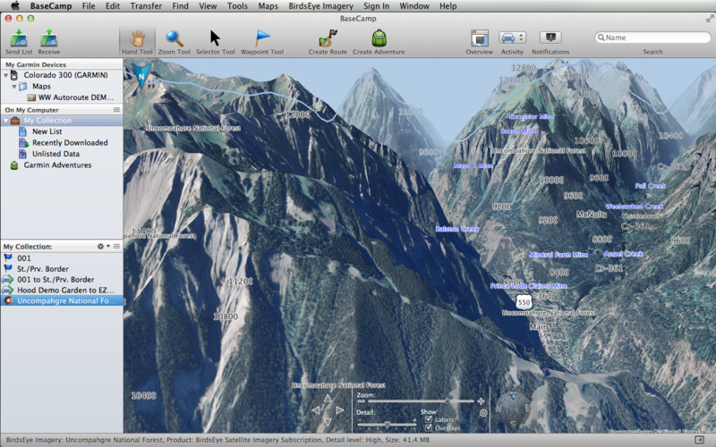The height and width of the screenshot is (447, 716).
Task: Select route 001 to St./Prv. Border
Action: coord(62,280)
